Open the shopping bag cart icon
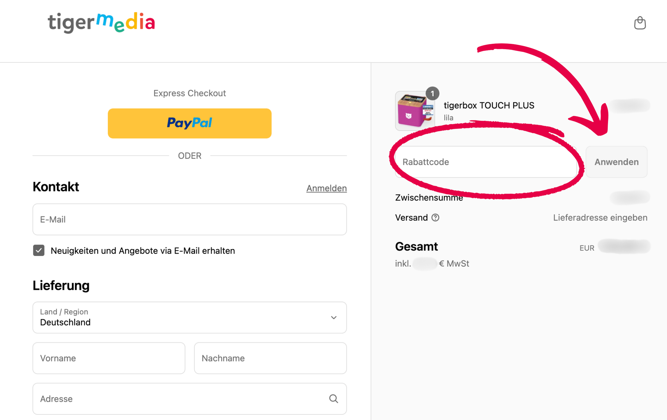This screenshot has width=667, height=420. point(640,23)
